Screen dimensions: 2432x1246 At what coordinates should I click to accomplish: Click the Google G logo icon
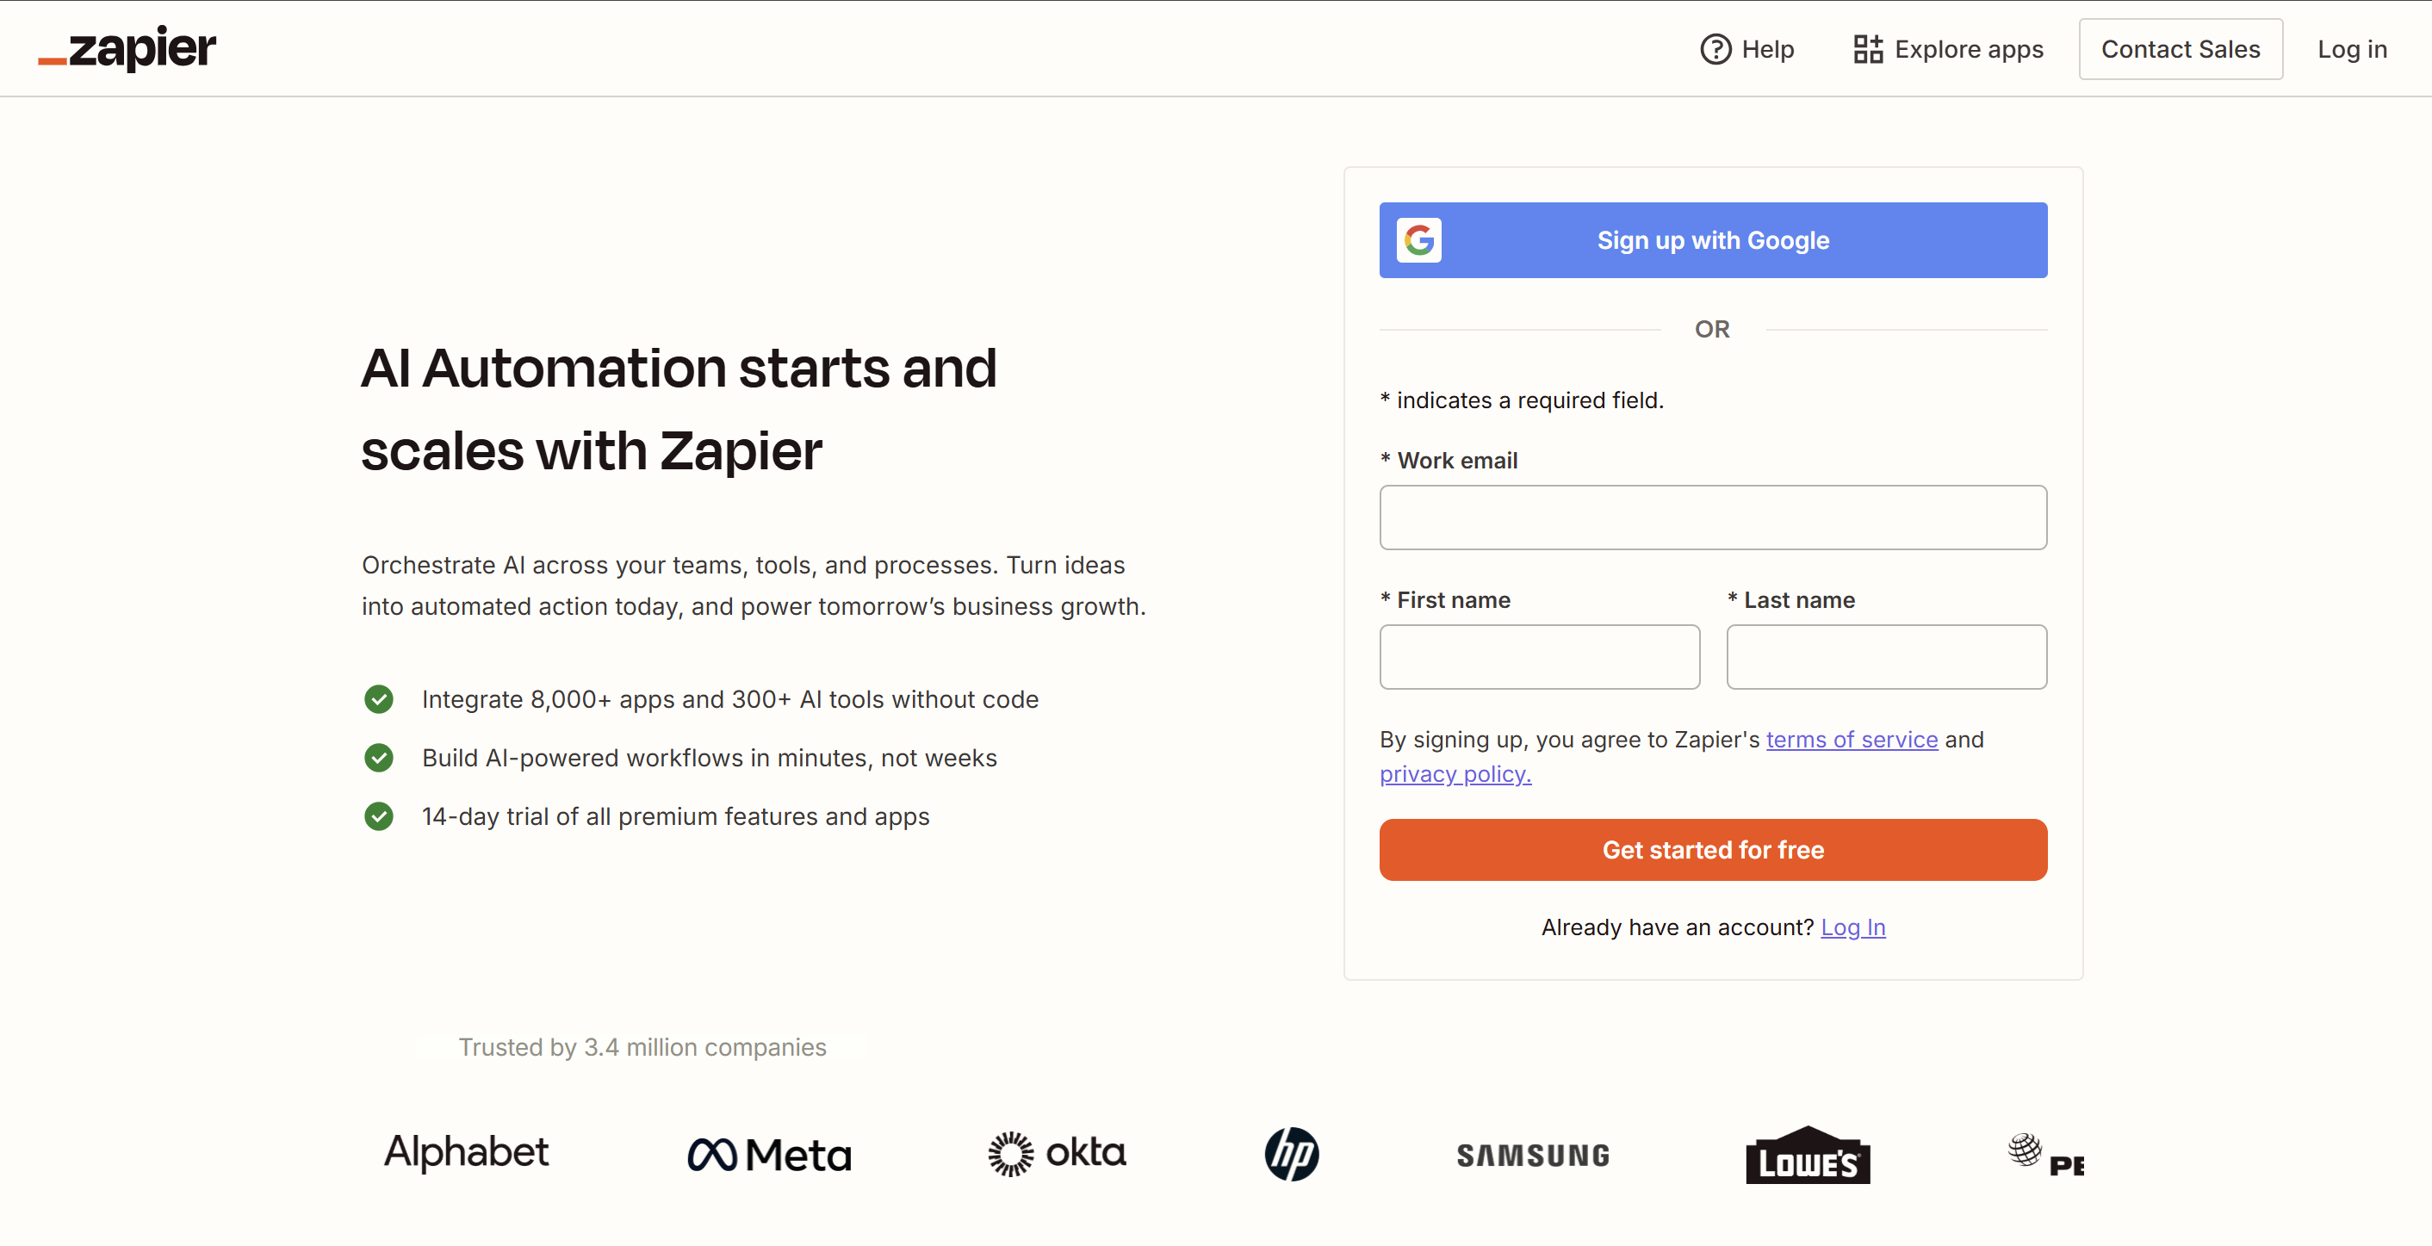tap(1418, 239)
